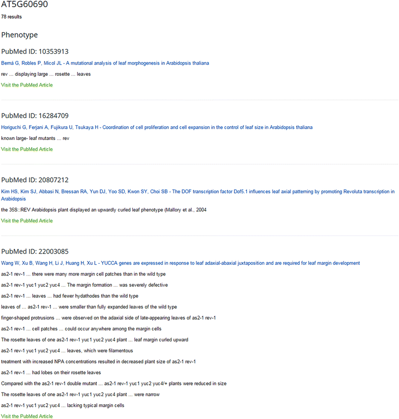Click the PubMed ID: 16284709 heading
The width and height of the screenshot is (399, 419).
[x=35, y=116]
